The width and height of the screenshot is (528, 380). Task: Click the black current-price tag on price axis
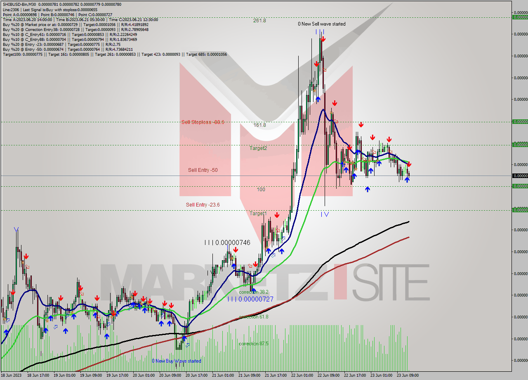tap(520, 176)
